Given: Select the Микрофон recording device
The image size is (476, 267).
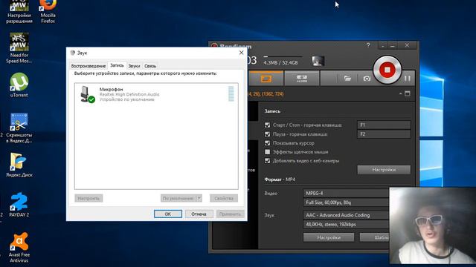Looking at the screenshot, I should [156, 94].
